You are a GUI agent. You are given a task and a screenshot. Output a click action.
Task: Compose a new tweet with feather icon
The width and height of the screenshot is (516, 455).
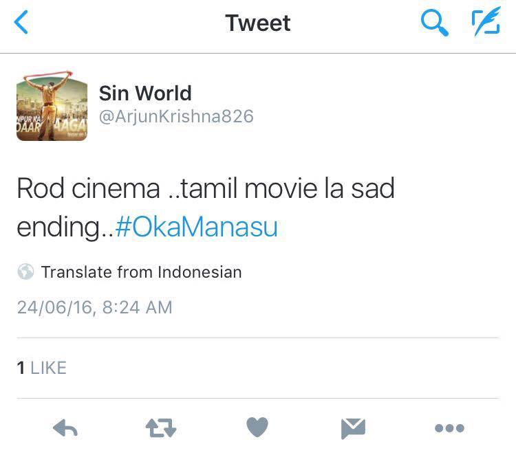coord(486,22)
